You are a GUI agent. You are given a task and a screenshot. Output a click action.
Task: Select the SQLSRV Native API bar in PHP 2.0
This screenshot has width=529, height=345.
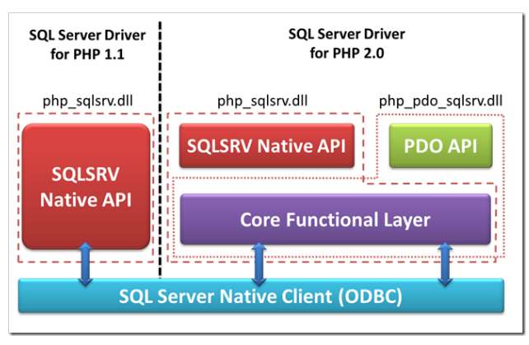[x=266, y=146]
